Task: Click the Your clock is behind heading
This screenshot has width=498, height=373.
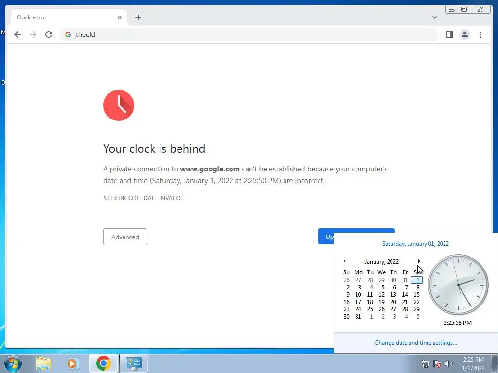Action: (154, 149)
